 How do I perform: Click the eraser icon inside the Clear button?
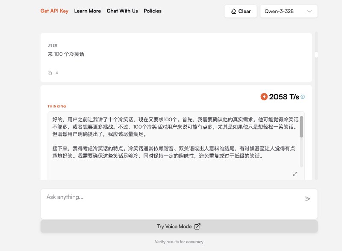click(233, 12)
